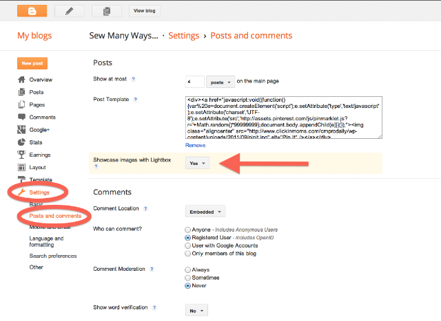Open Earnings in the sidebar menu
The image size is (441, 321).
40,155
